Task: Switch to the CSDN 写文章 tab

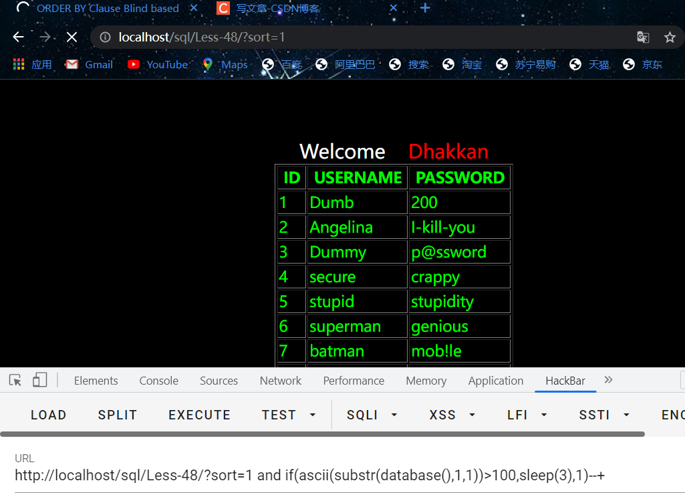Action: pos(277,8)
